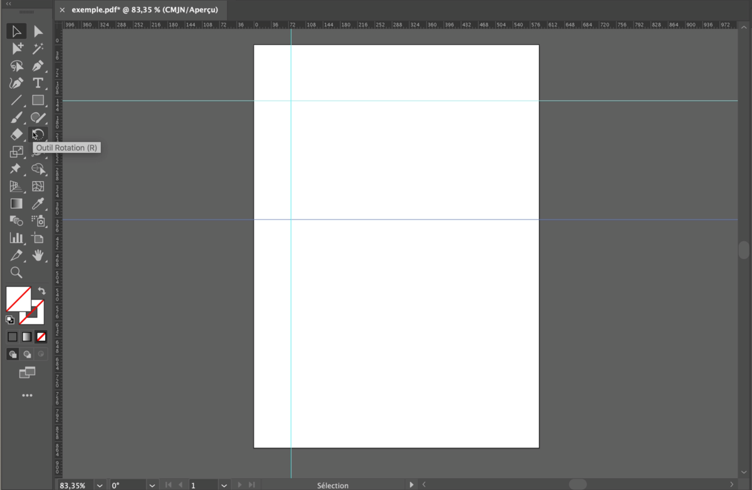
Task: Enable Draw Inside mode
Action: point(41,354)
